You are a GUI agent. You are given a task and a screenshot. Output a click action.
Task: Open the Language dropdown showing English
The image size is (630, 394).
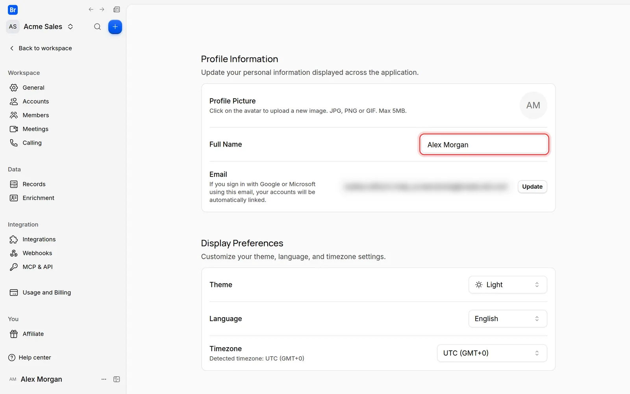pos(508,319)
